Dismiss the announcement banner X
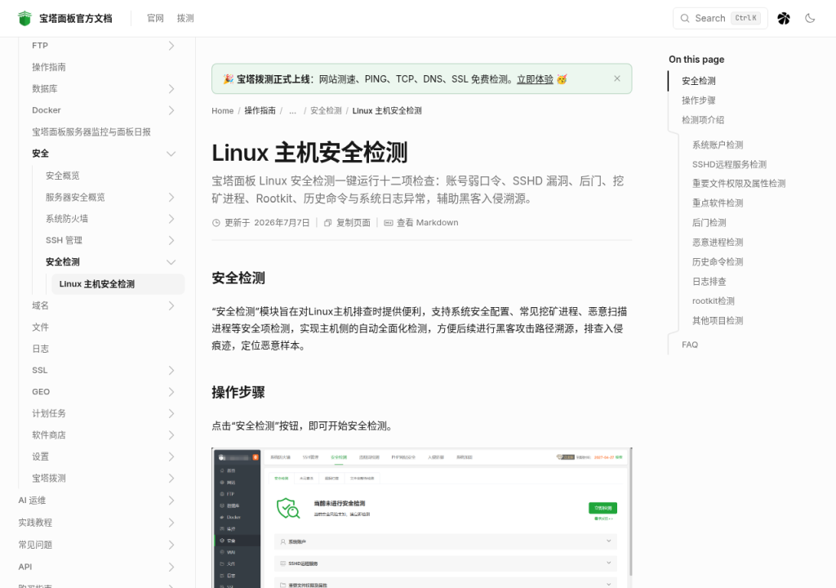Viewport: 836px width, 588px height. pos(617,78)
